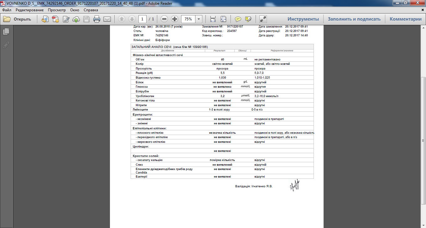Print the document with printer icon
Screen dimensions: 426x228
click(97, 19)
